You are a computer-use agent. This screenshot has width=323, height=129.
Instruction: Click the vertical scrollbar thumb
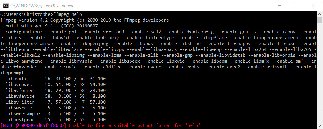(x=319, y=20)
